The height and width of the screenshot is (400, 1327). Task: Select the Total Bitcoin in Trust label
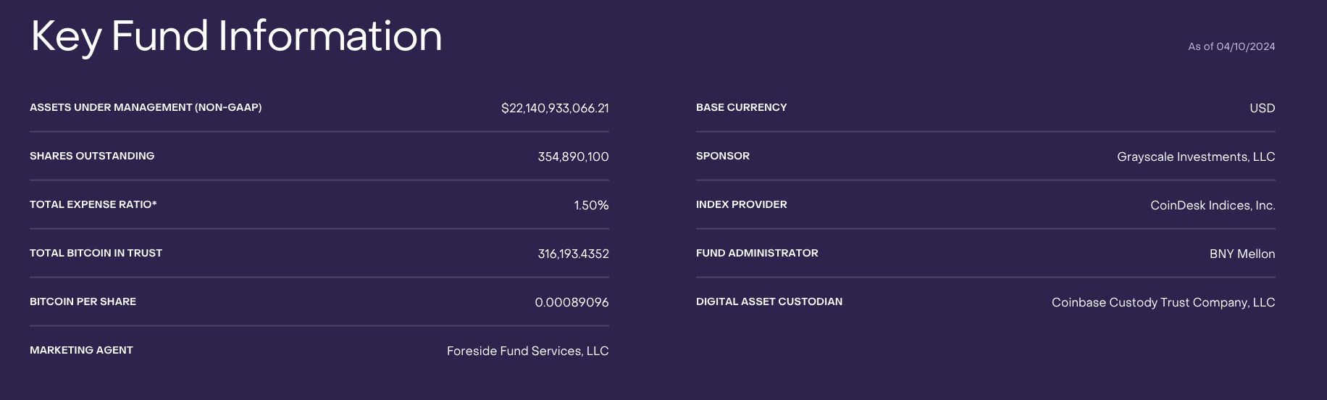pyautogui.click(x=96, y=253)
